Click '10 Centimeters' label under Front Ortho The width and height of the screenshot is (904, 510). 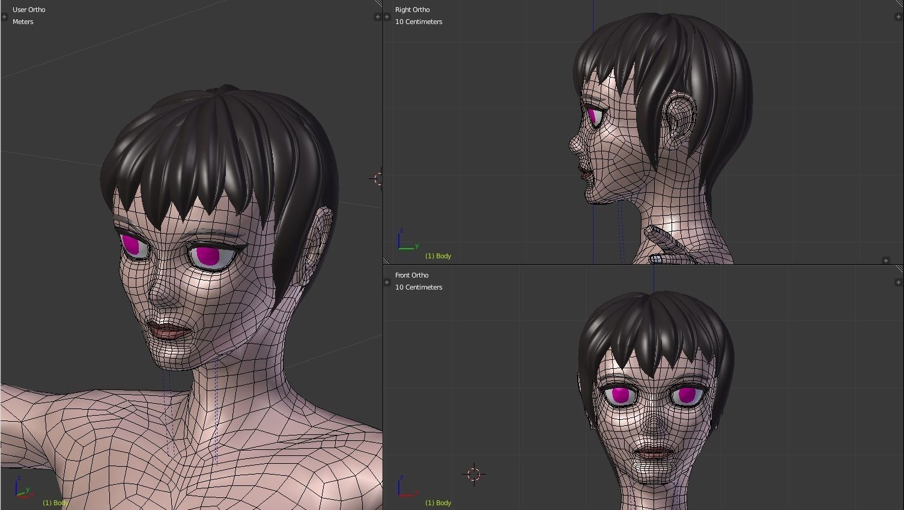tap(419, 287)
